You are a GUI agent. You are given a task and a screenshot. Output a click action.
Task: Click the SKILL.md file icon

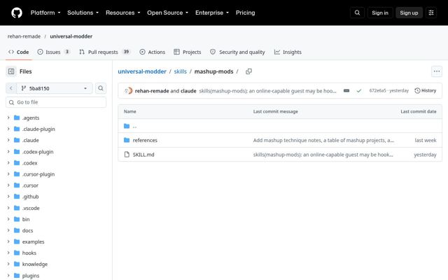(x=127, y=155)
